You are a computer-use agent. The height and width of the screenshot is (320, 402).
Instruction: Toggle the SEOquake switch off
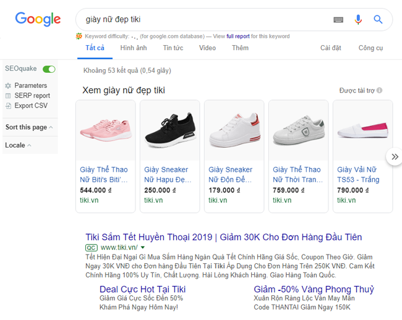49,69
